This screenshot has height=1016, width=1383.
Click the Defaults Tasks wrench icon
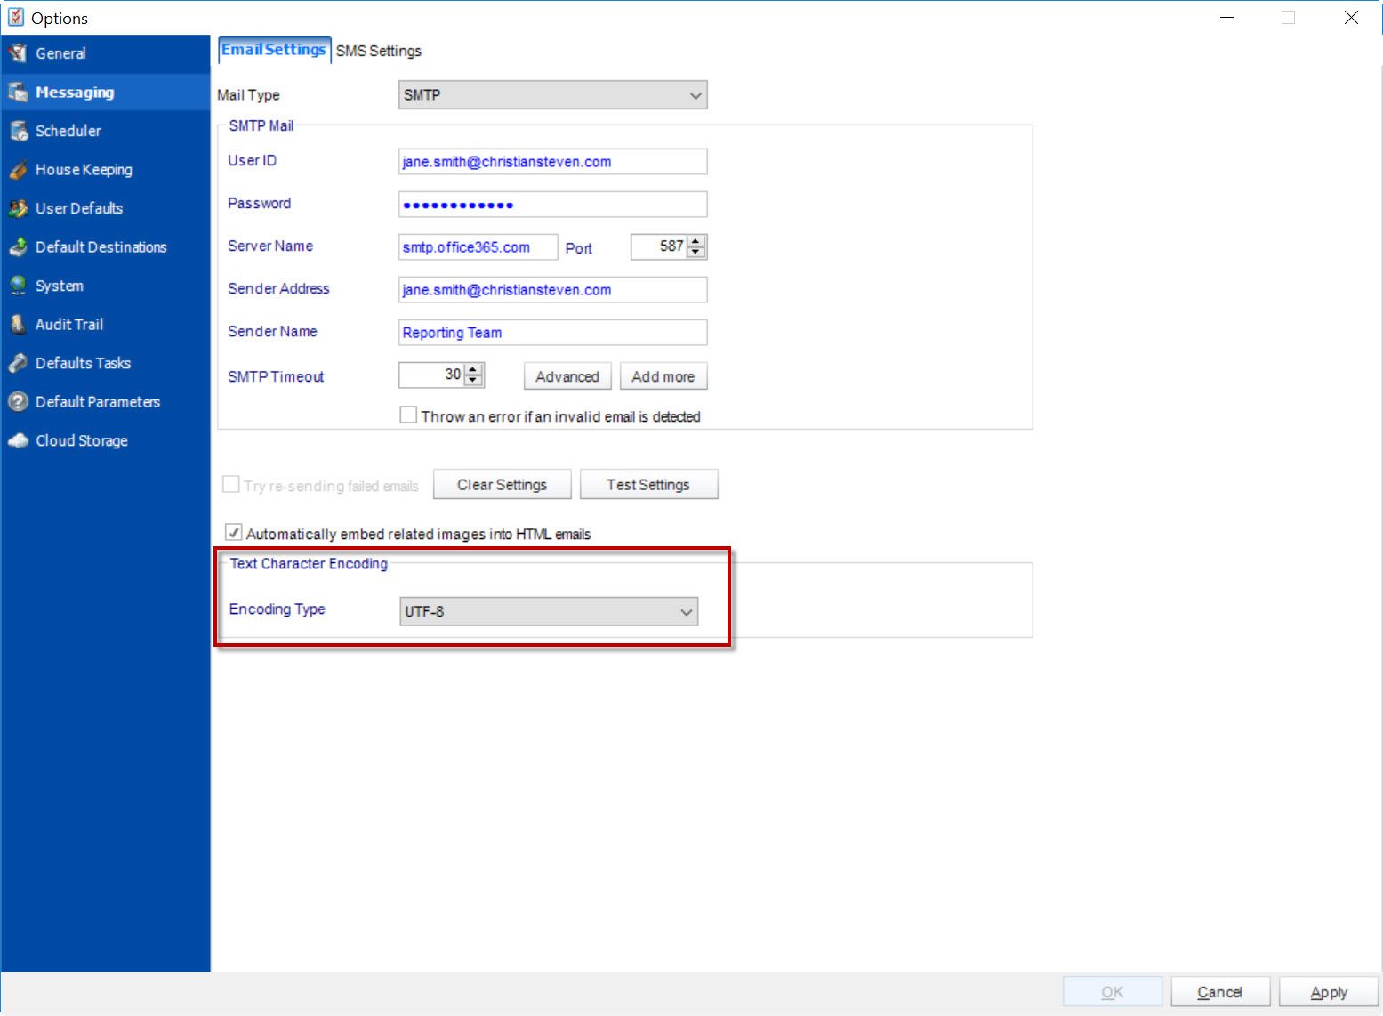point(18,363)
